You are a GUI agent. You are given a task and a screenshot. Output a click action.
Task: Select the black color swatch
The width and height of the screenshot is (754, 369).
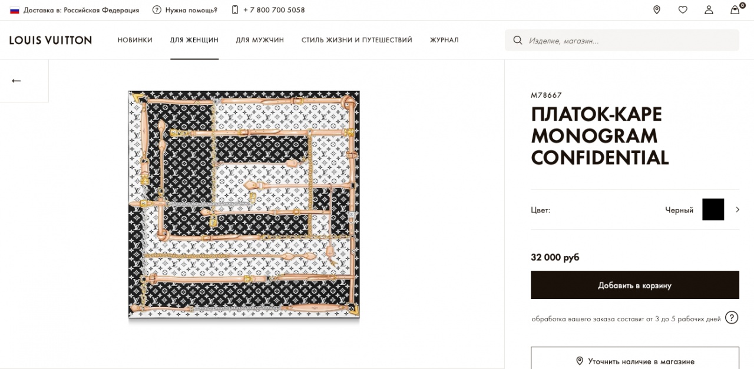[x=713, y=210]
